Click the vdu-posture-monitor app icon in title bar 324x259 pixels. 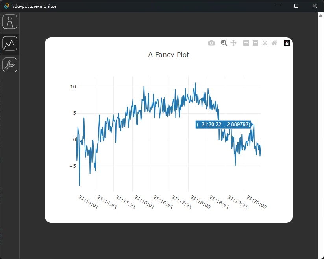point(7,6)
